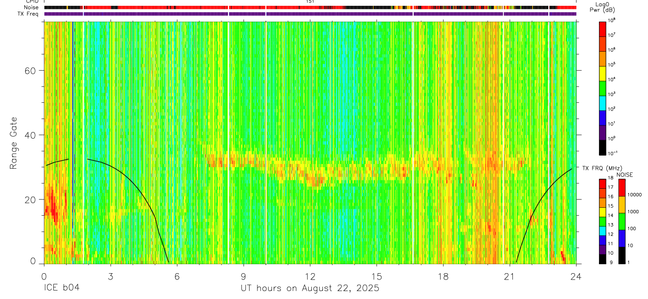Click the '24' tick label on the x-axis
Viewport: 648px width, 299px height.
(576, 276)
